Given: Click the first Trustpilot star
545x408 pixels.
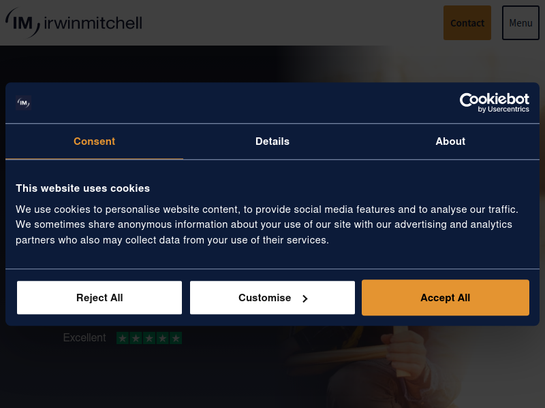Looking at the screenshot, I should 123,338.
